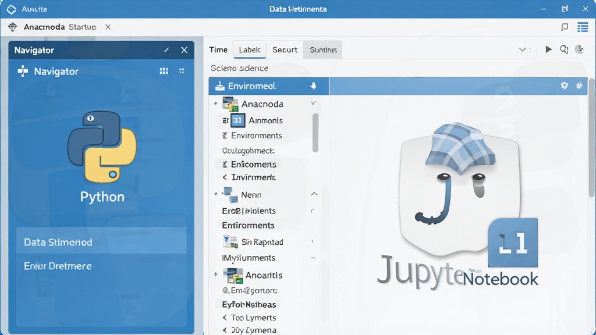The height and width of the screenshot is (335, 596).
Task: Open the list menu icon top right
Action: pos(583,27)
